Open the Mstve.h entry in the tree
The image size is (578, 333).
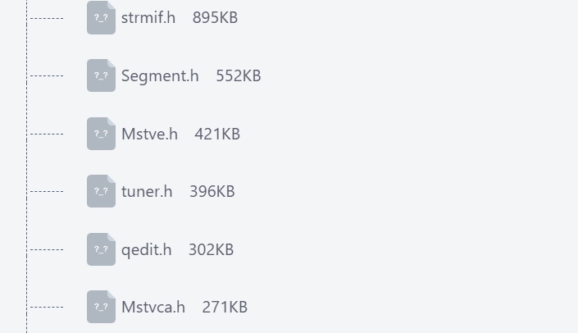coord(149,134)
